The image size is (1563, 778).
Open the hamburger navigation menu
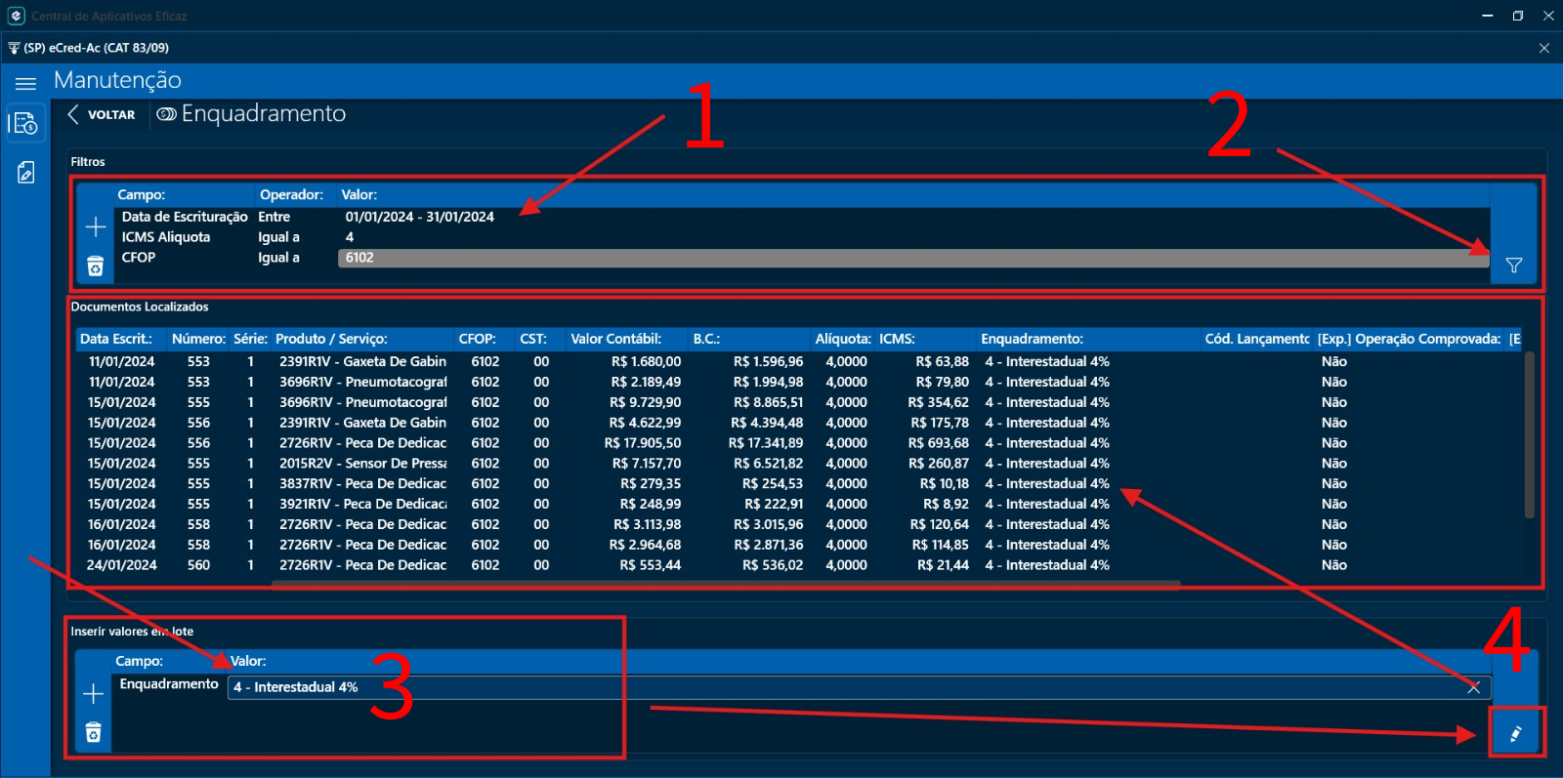point(25,84)
